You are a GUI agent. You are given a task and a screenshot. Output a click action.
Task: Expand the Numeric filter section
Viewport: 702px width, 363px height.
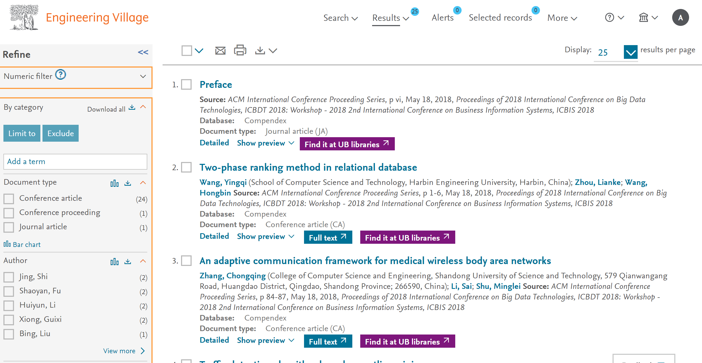(x=143, y=77)
